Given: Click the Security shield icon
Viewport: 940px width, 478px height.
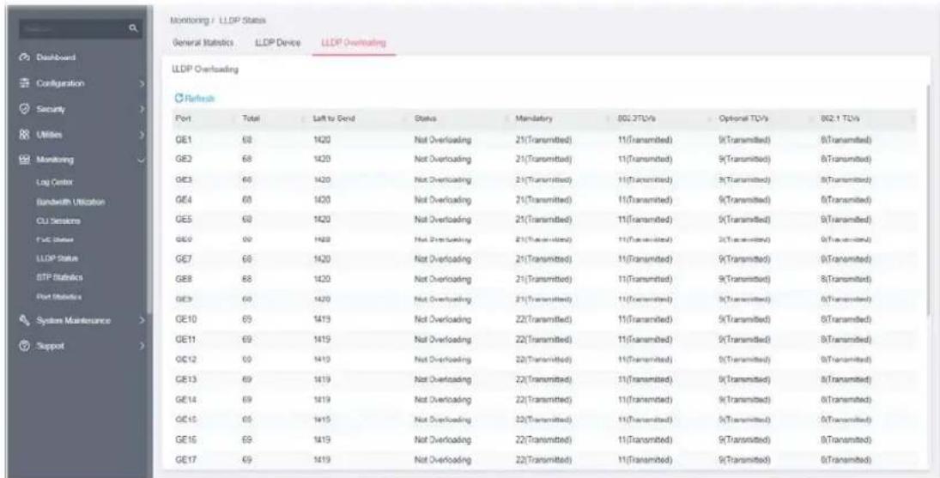Looking at the screenshot, I should point(27,110).
